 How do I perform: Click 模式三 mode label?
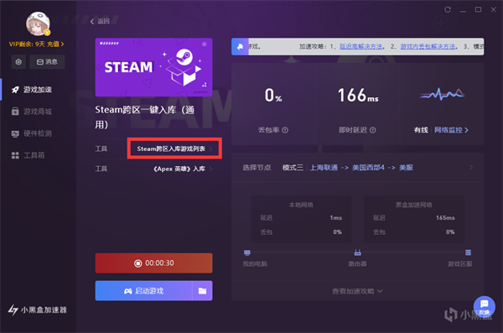point(293,167)
